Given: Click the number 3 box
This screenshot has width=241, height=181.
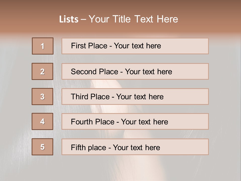Looking at the screenshot, I should [x=42, y=97].
